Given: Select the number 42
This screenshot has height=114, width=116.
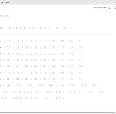Looking at the screenshot, I should 36,54.
